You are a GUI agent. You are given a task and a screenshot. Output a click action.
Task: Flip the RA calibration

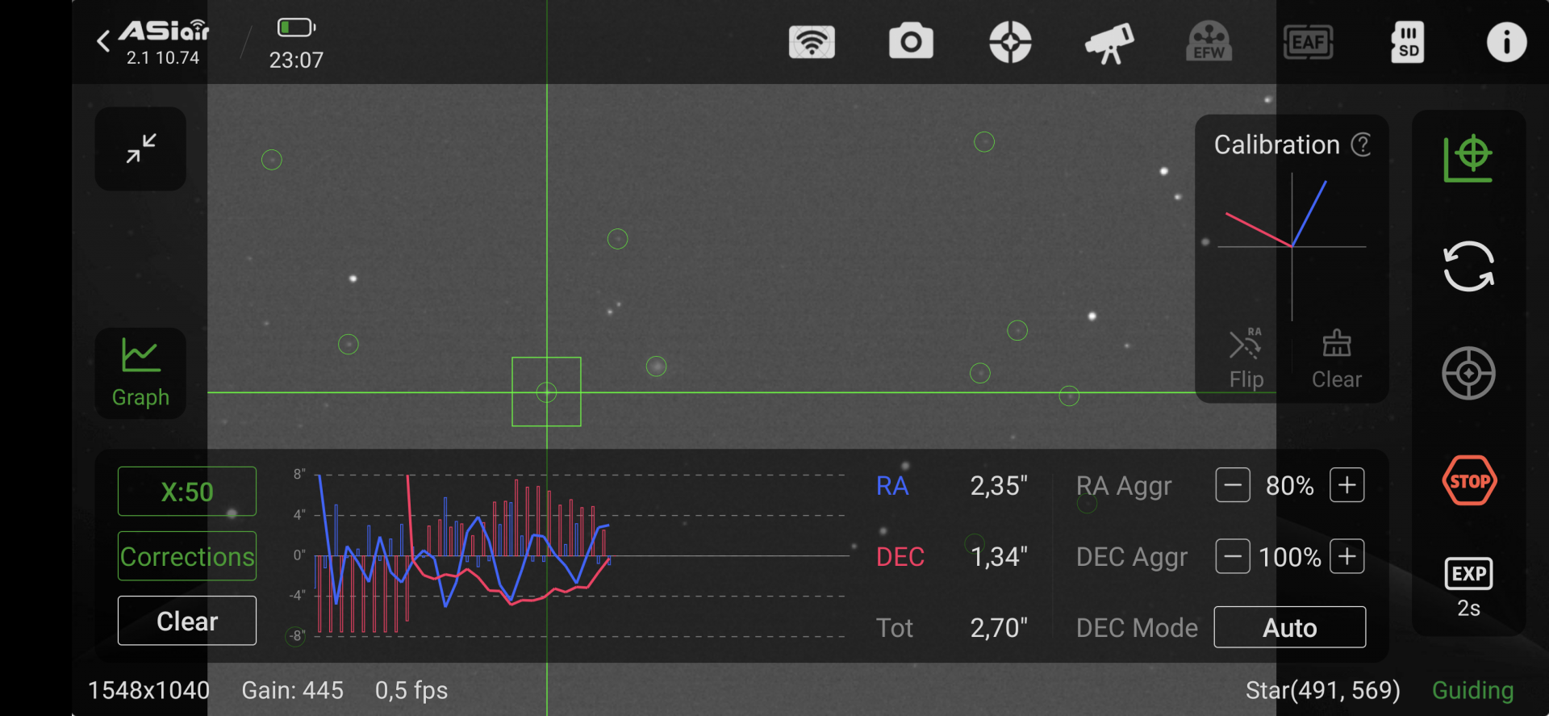pos(1246,359)
